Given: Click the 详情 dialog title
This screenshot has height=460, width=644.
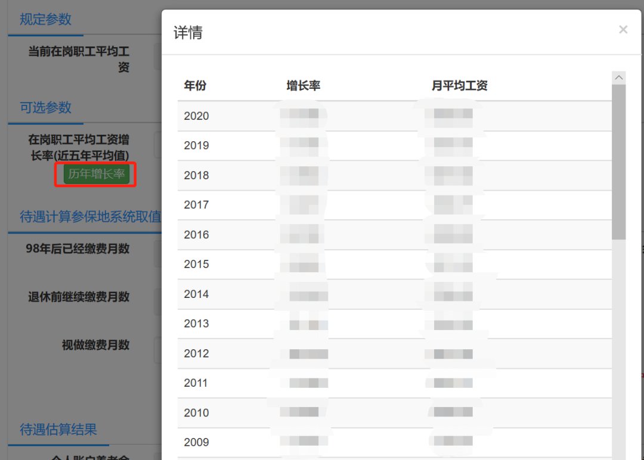Looking at the screenshot, I should [188, 33].
